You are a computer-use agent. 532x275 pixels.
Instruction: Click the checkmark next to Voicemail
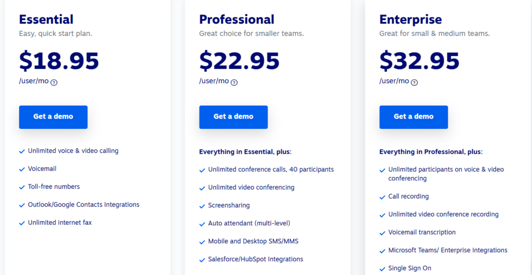coord(22,169)
